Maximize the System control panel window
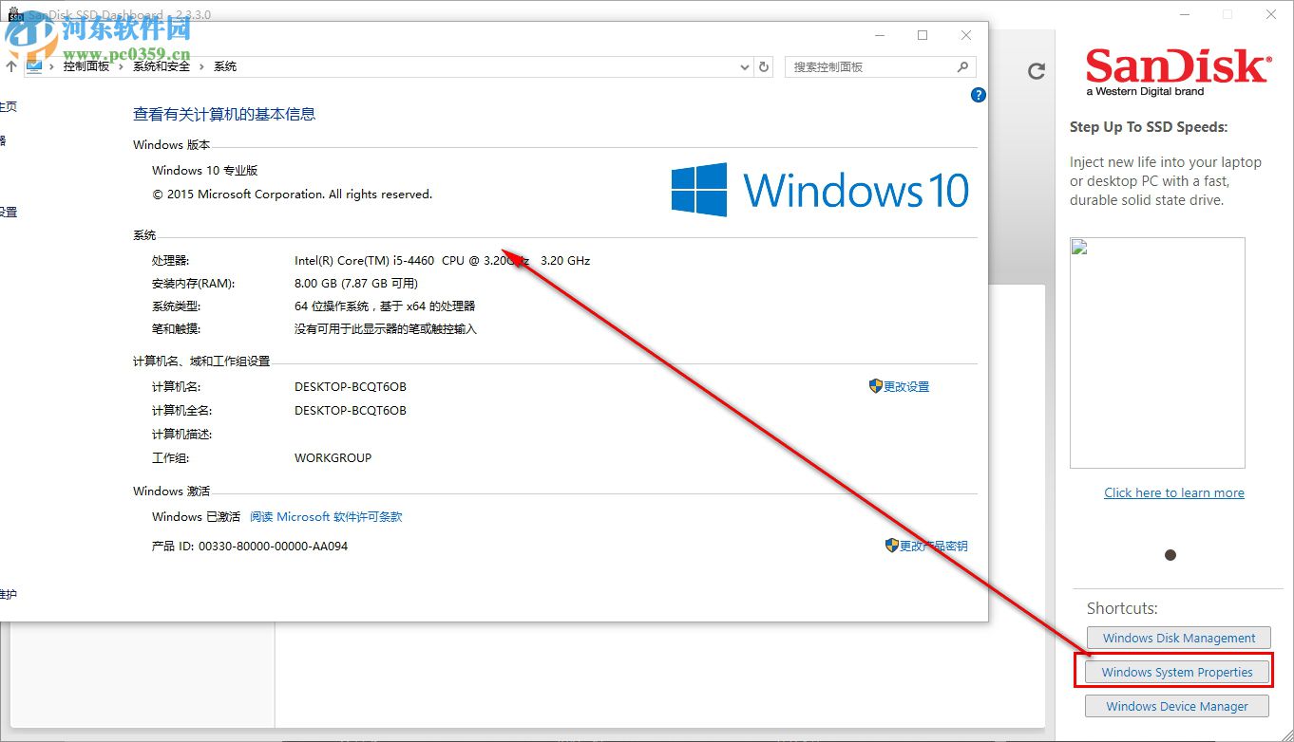 pos(922,36)
